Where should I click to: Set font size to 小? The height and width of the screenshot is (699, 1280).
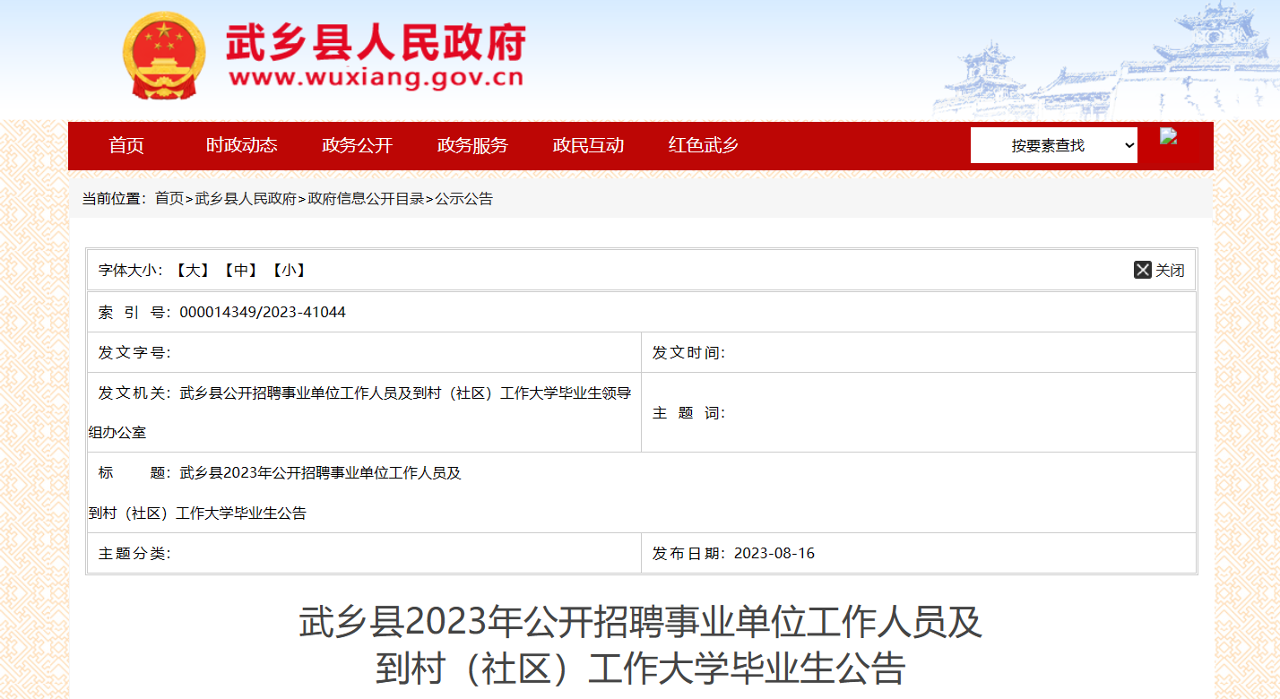pos(289,271)
